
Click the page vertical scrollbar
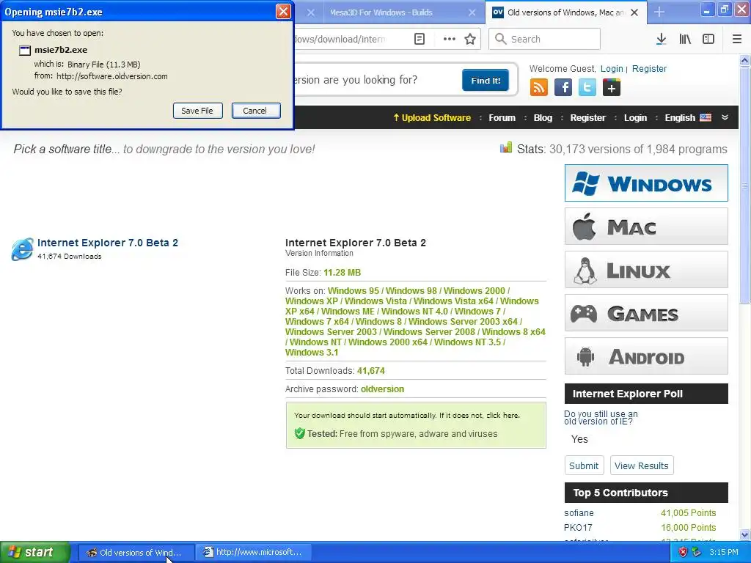tap(744, 185)
